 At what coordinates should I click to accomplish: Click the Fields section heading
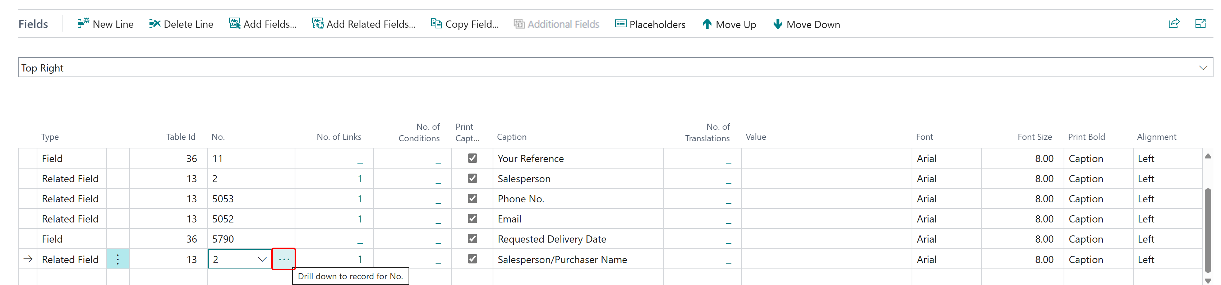33,24
